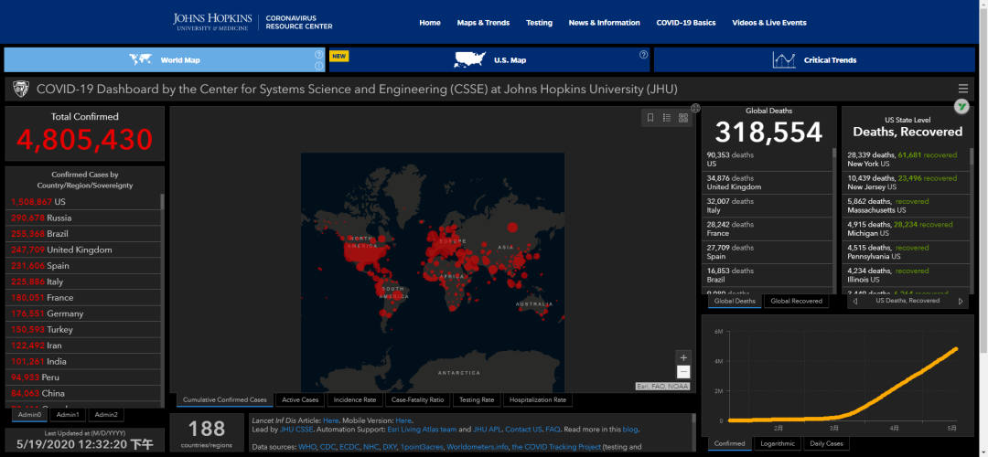988x457 pixels.
Task: Select the Admin1 tab
Action: tap(68, 415)
